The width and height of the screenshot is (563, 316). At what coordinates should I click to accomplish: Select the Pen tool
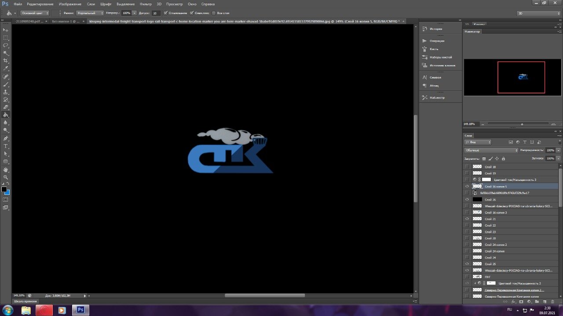[6, 138]
